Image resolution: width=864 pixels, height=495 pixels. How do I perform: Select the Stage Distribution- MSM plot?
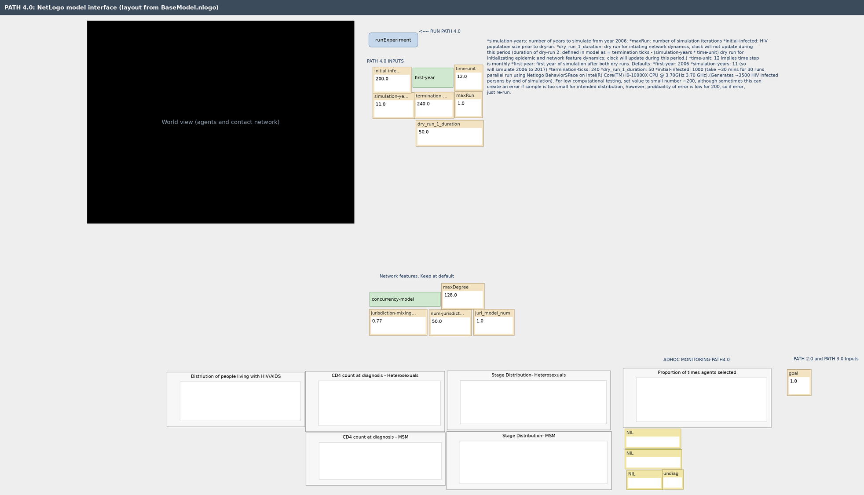pos(529,460)
